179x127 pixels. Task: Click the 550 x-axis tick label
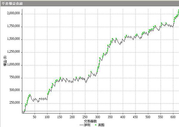coord(161,117)
